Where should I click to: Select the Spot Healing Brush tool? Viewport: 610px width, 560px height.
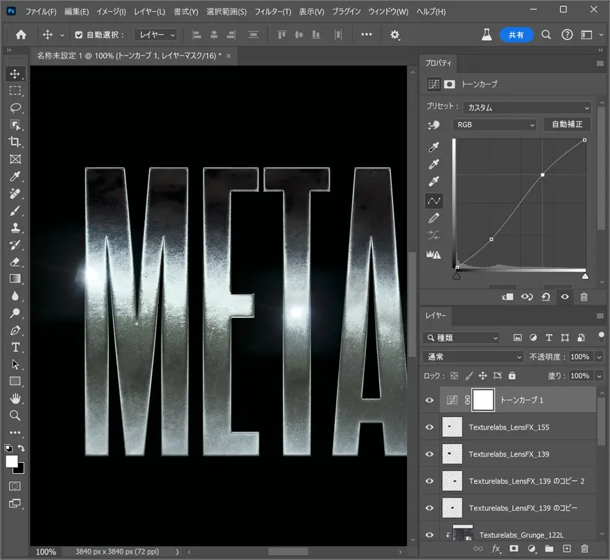[x=15, y=194]
